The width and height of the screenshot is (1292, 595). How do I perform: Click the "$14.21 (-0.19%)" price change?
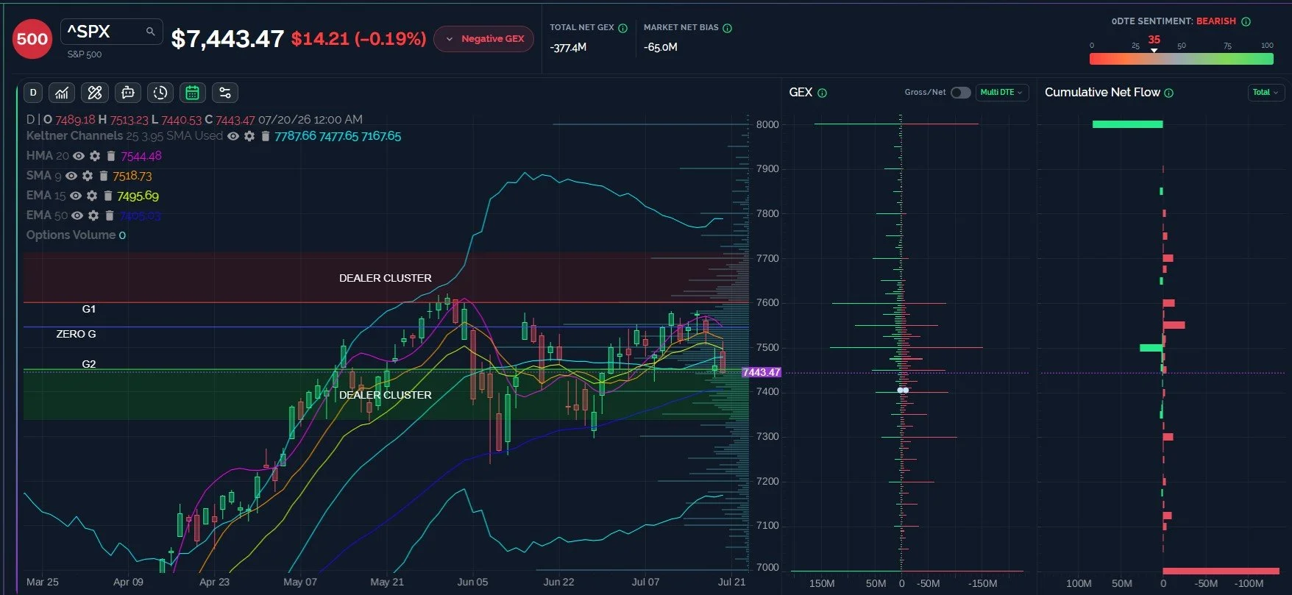click(358, 39)
